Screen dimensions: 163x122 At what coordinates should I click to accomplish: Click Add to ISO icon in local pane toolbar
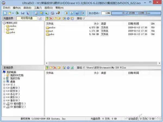64,68
